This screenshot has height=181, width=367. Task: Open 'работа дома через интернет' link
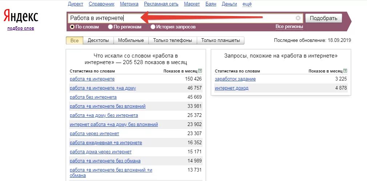point(101,152)
